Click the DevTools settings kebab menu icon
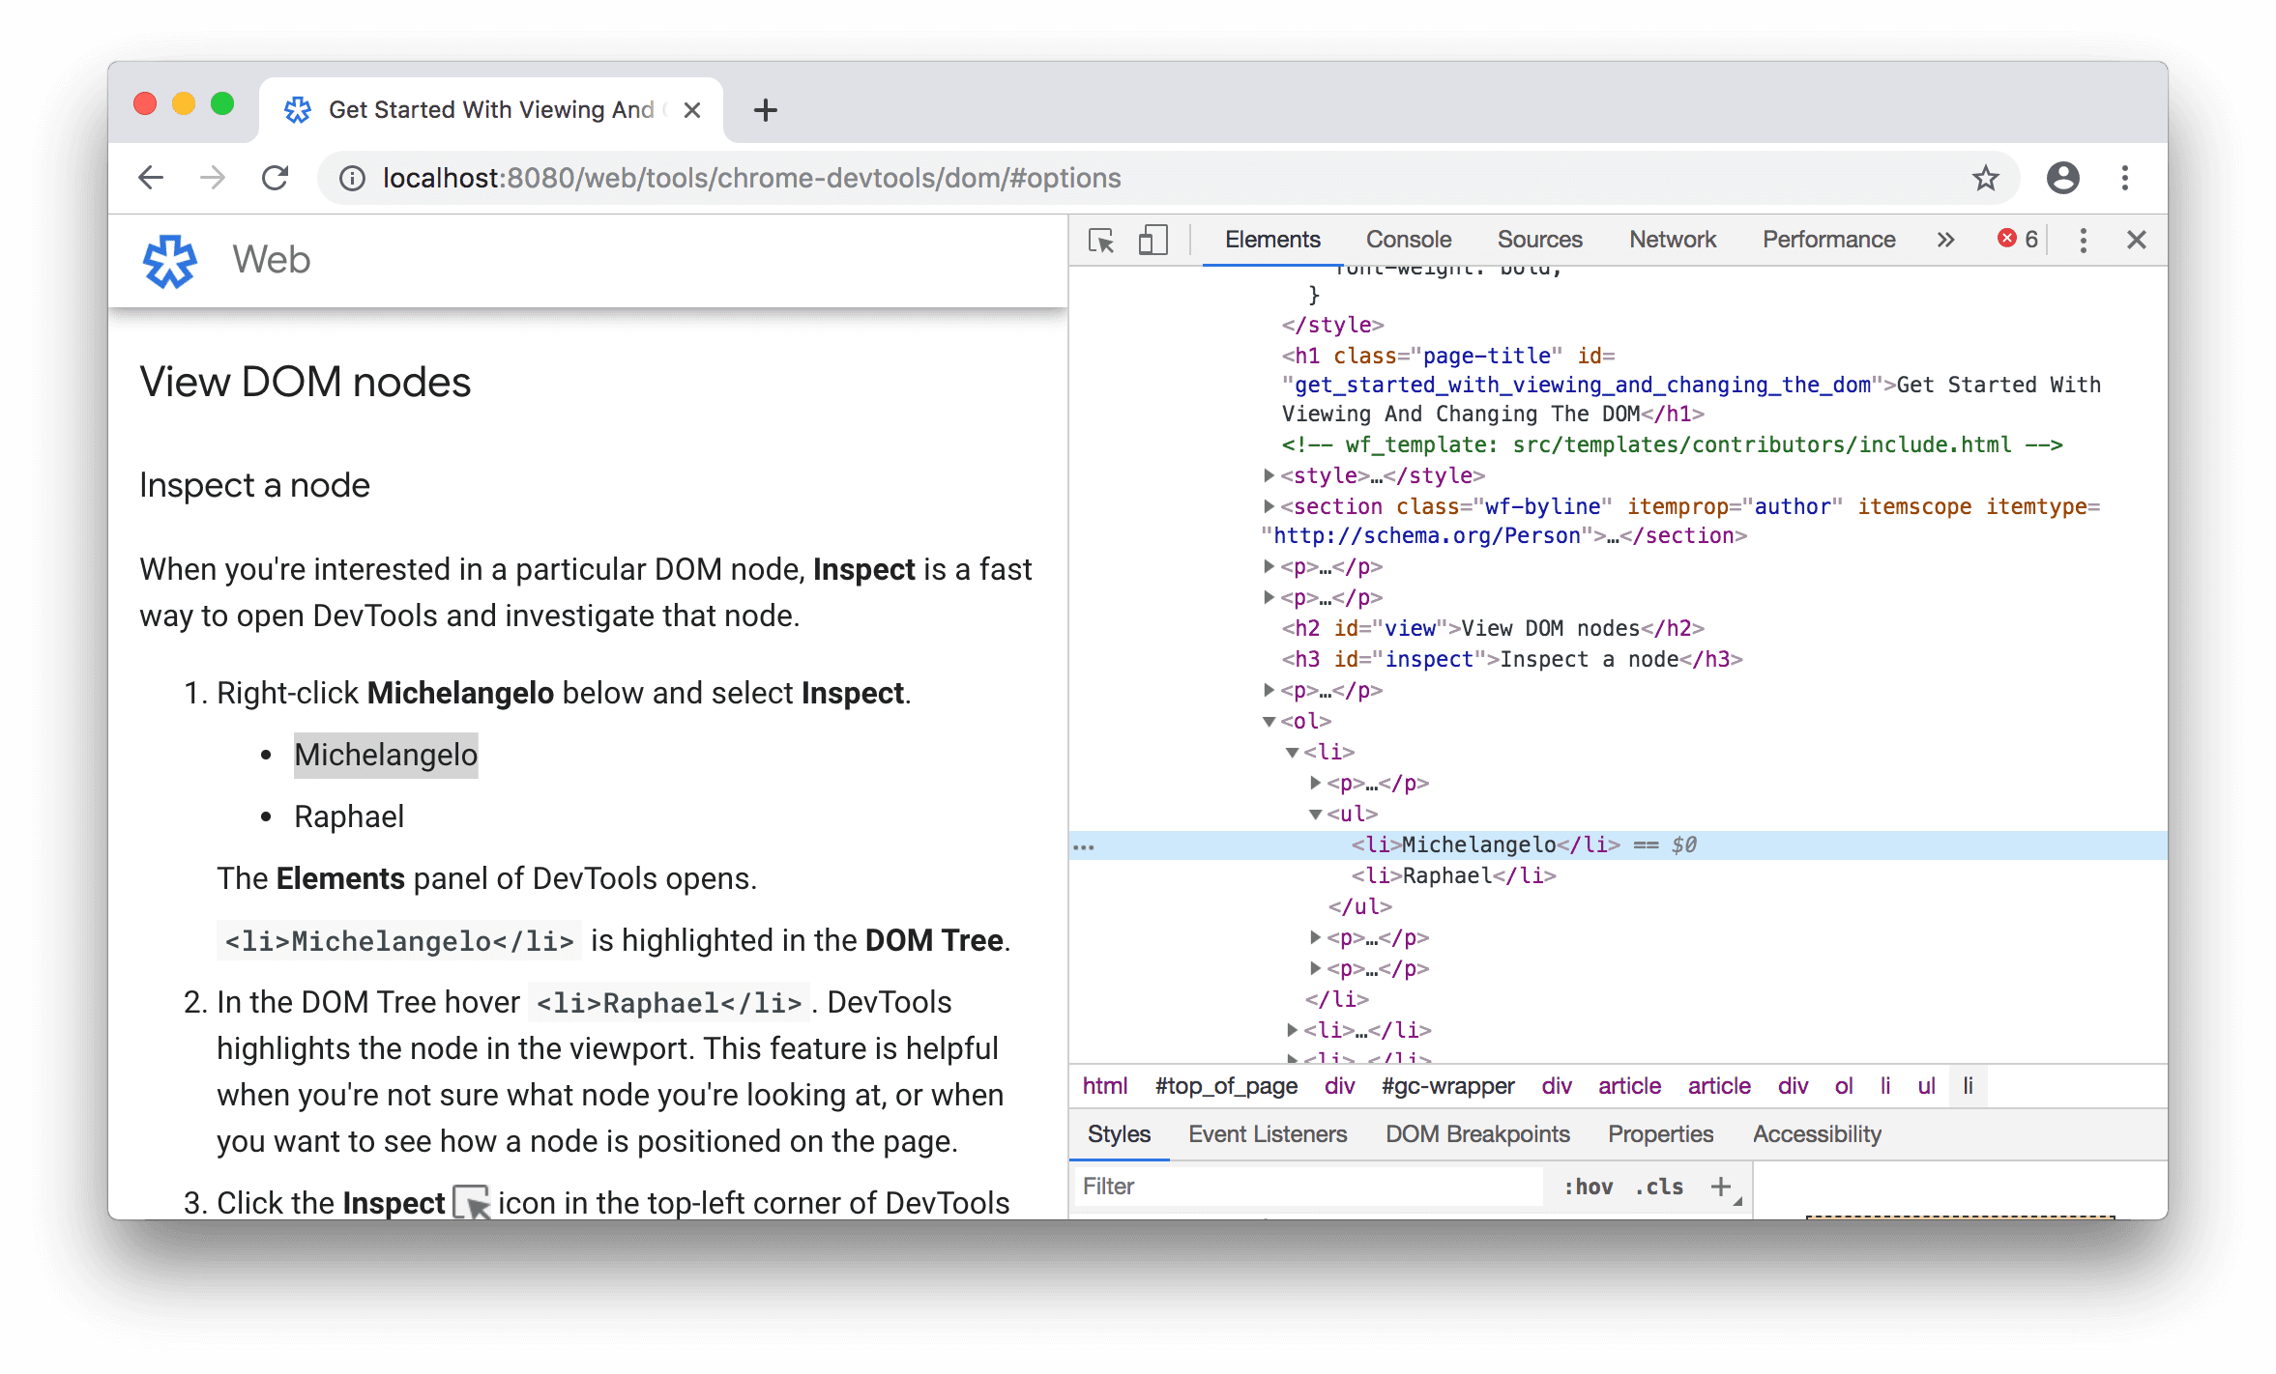2276x1374 pixels. point(2085,237)
